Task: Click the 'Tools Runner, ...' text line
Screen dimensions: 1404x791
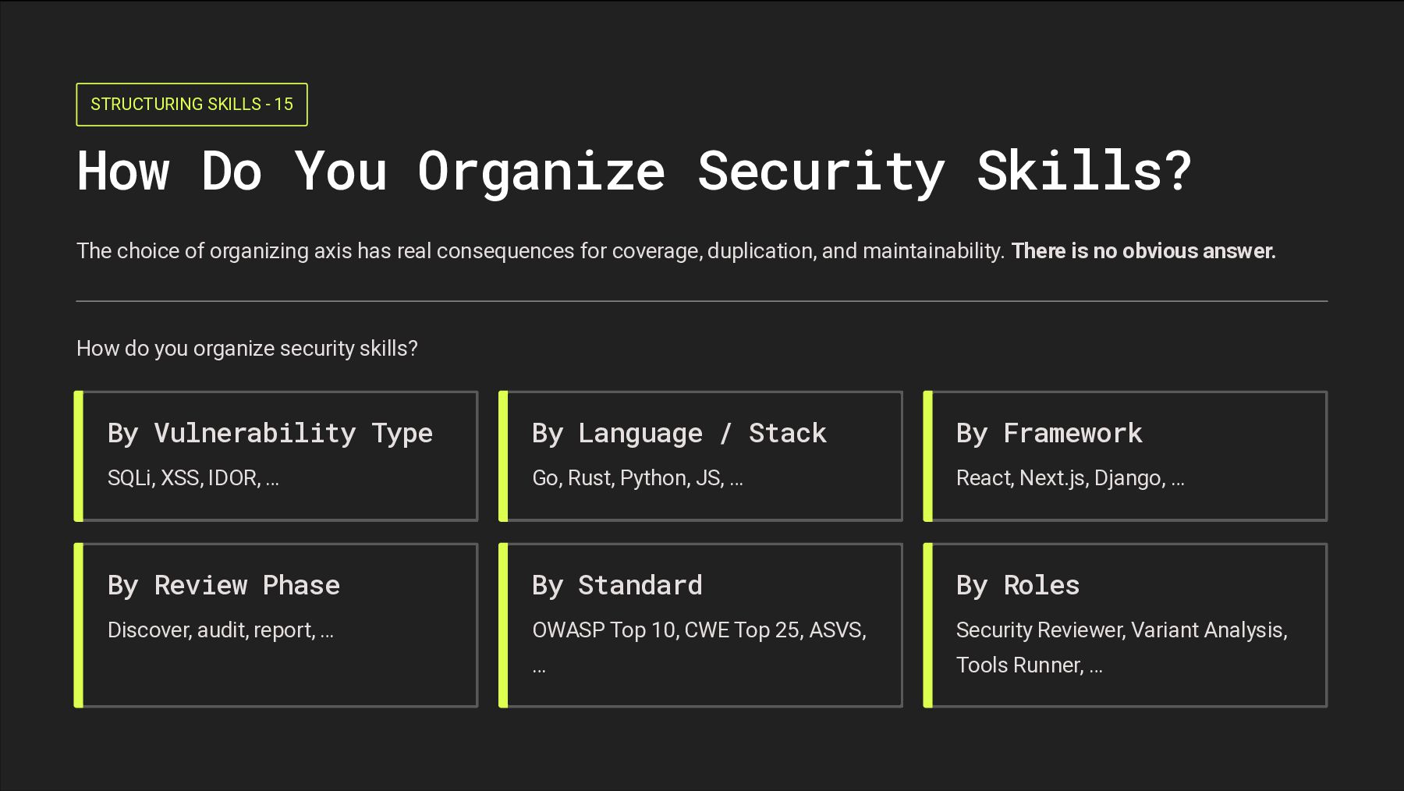Action: point(1029,665)
